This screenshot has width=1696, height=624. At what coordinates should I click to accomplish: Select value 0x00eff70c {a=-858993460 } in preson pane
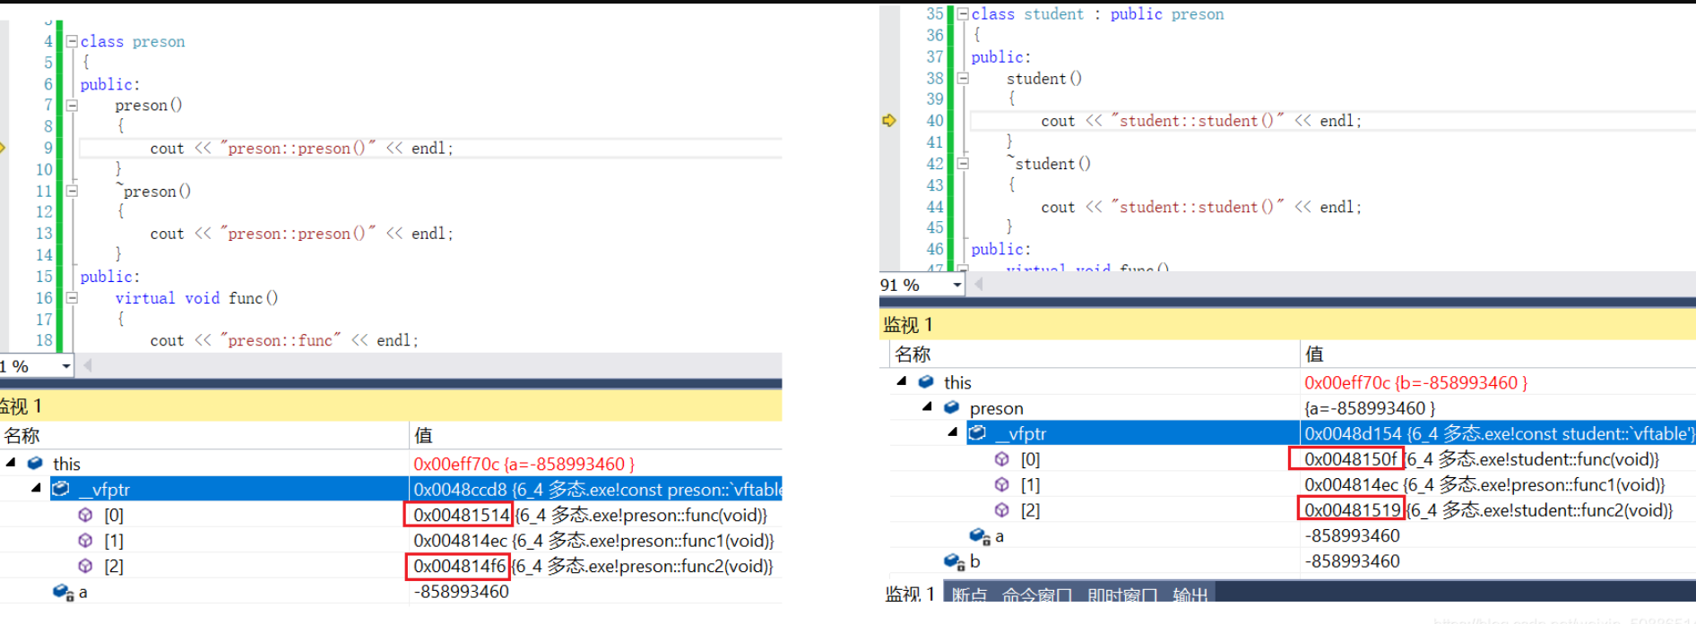524,464
